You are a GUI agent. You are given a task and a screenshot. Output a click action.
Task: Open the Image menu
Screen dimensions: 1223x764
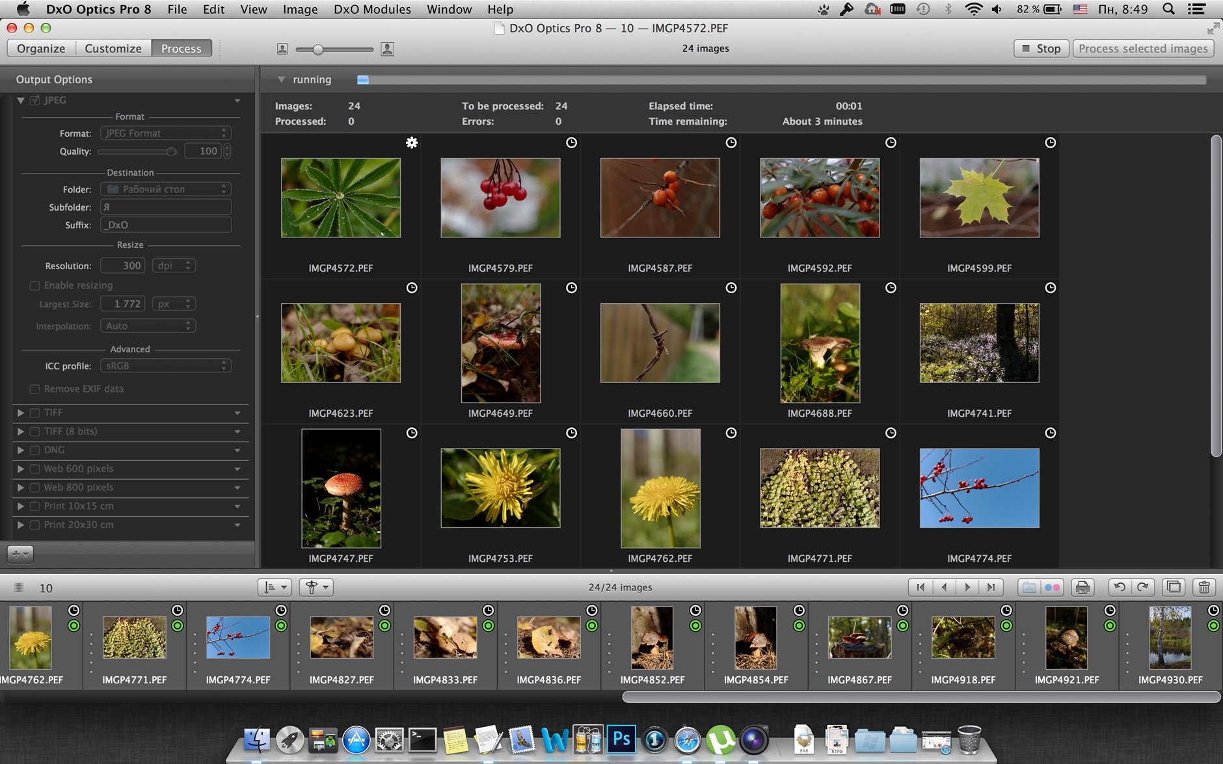(x=300, y=9)
